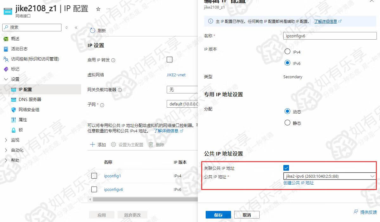Choose 静态 static allocation radio
This screenshot has width=380, height=222.
click(287, 123)
